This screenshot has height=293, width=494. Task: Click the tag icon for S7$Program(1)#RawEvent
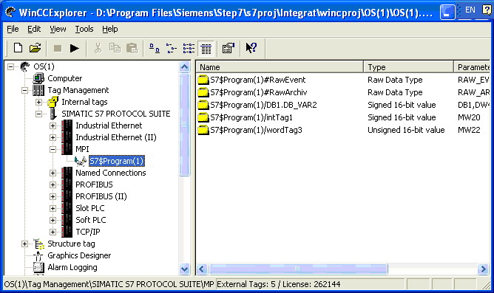203,80
